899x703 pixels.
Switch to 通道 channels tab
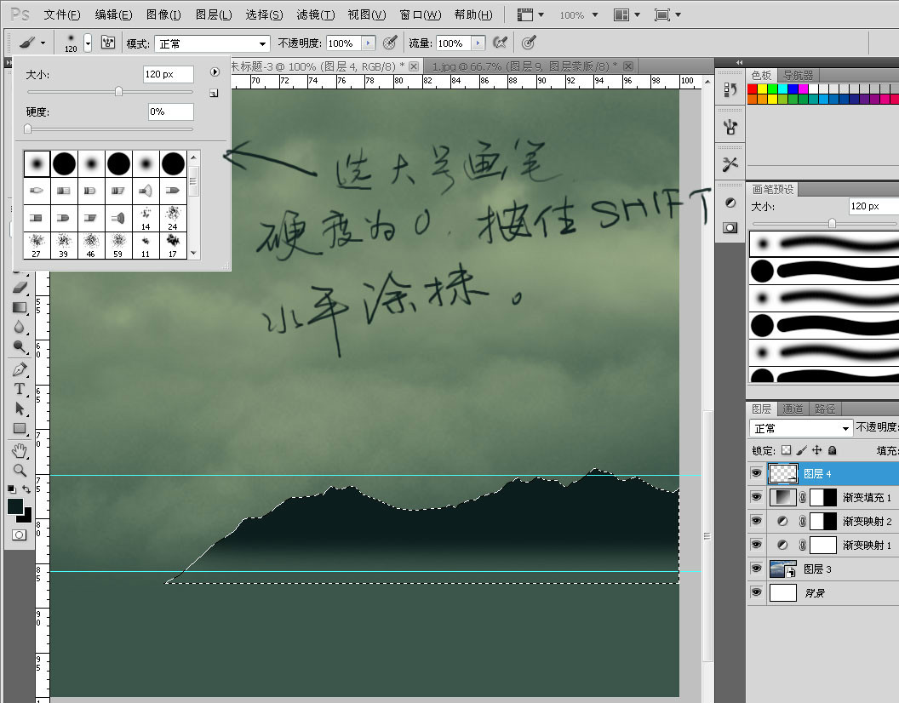point(793,409)
